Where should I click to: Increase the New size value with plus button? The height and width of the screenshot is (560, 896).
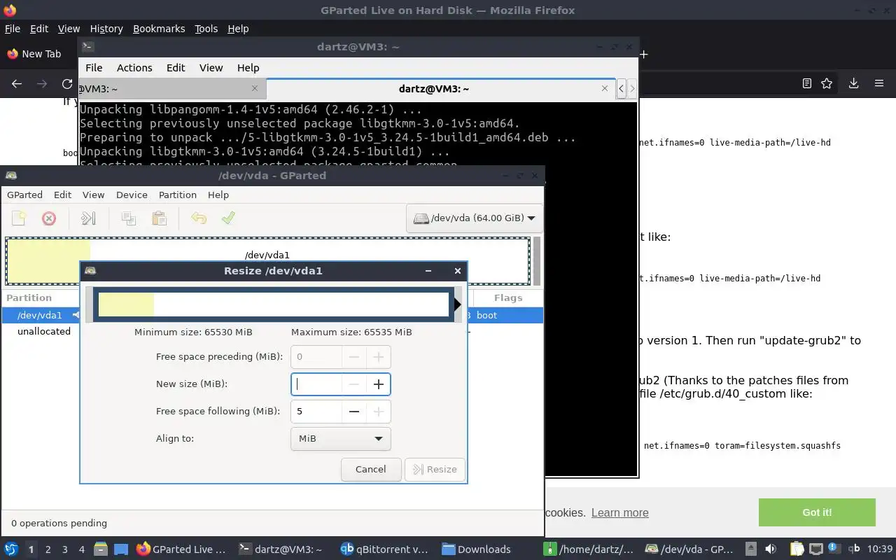point(379,384)
